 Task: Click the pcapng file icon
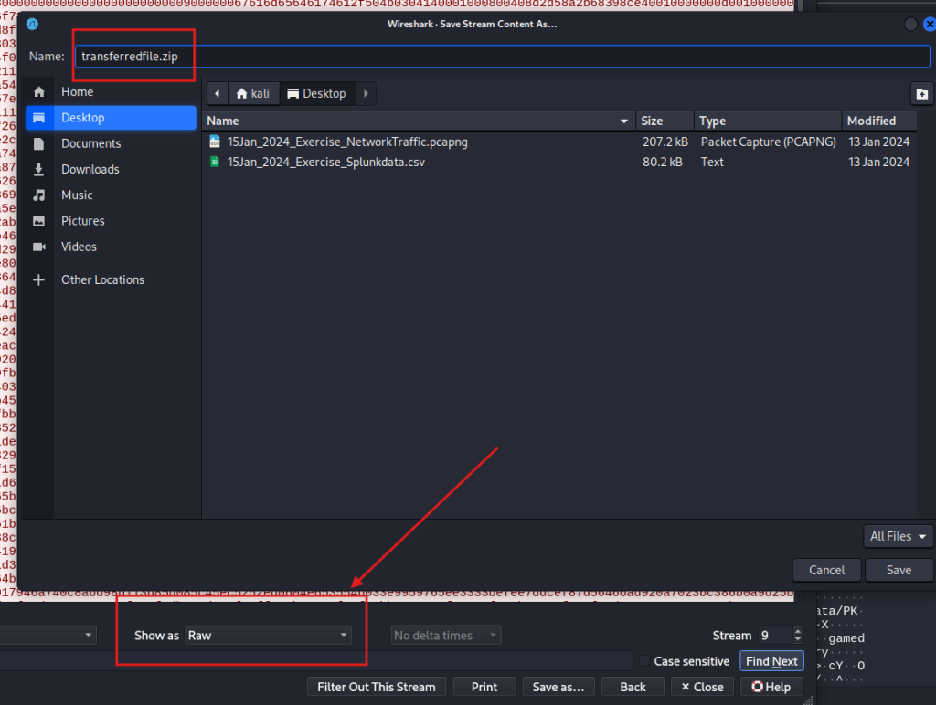click(x=215, y=142)
